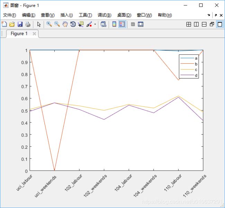Click the Link Plot icon
The width and height of the screenshot is (225, 208).
click(103, 24)
